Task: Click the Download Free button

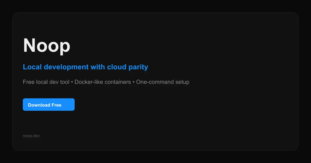Action: [x=49, y=105]
